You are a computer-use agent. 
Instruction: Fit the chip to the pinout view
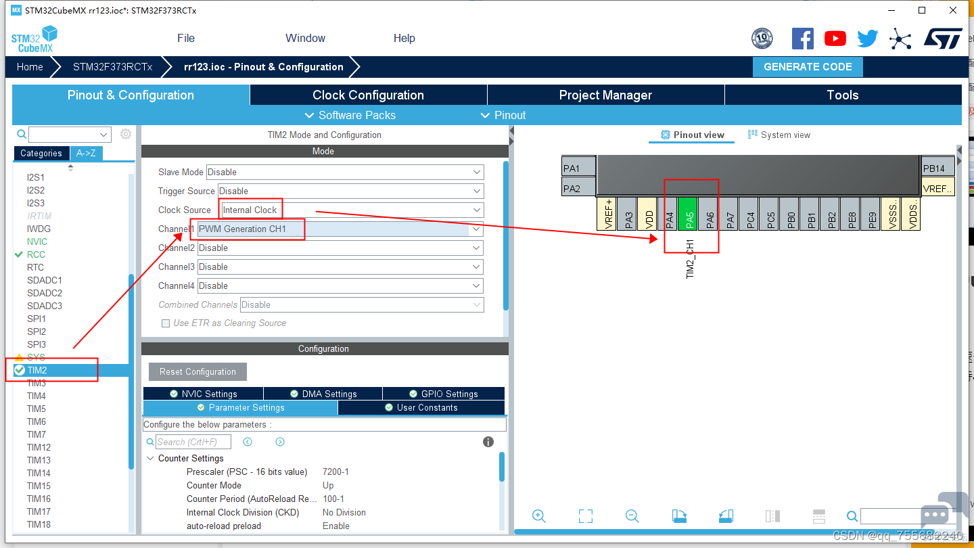pyautogui.click(x=586, y=516)
